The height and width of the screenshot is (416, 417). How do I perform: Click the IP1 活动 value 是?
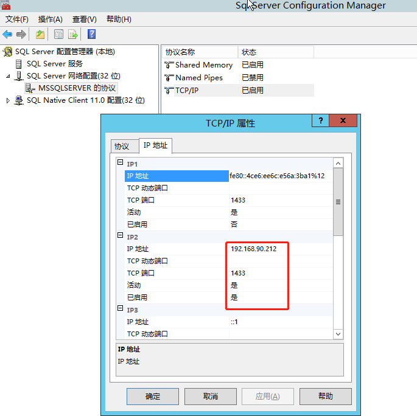tap(234, 212)
